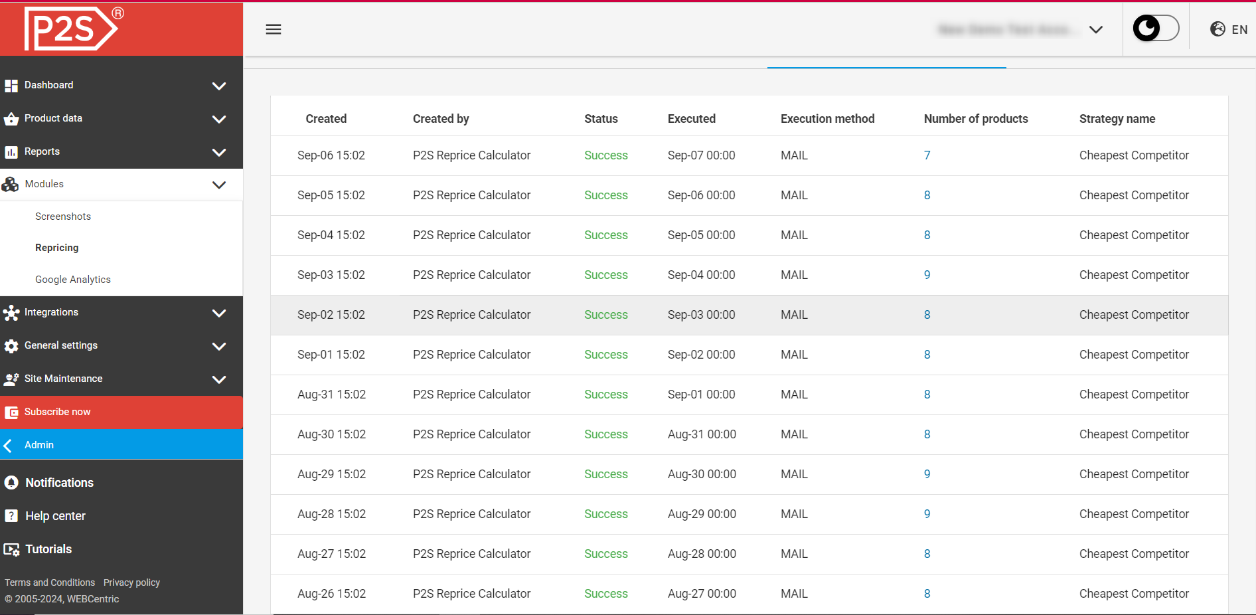Expand the General settings chevron

(219, 346)
